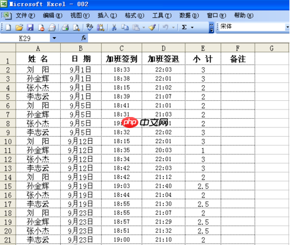Open the 窗口(W) menu
This screenshot has width=290, height=245.
point(216,16)
